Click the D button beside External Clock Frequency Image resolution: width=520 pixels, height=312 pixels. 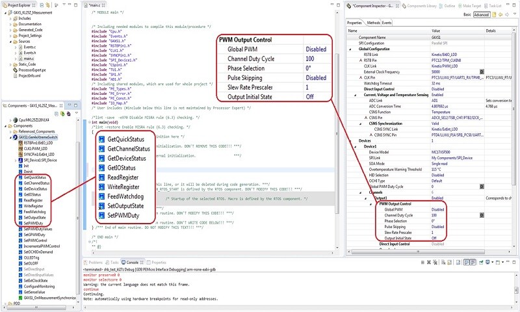[482, 70]
